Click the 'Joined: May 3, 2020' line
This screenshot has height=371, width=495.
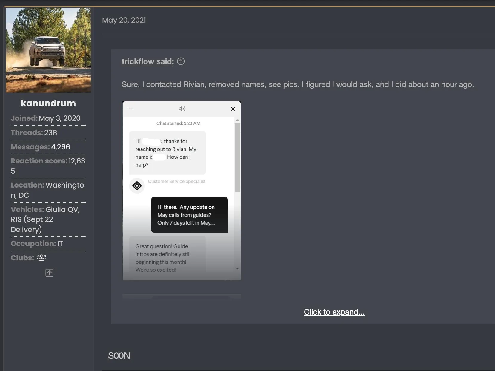click(46, 118)
